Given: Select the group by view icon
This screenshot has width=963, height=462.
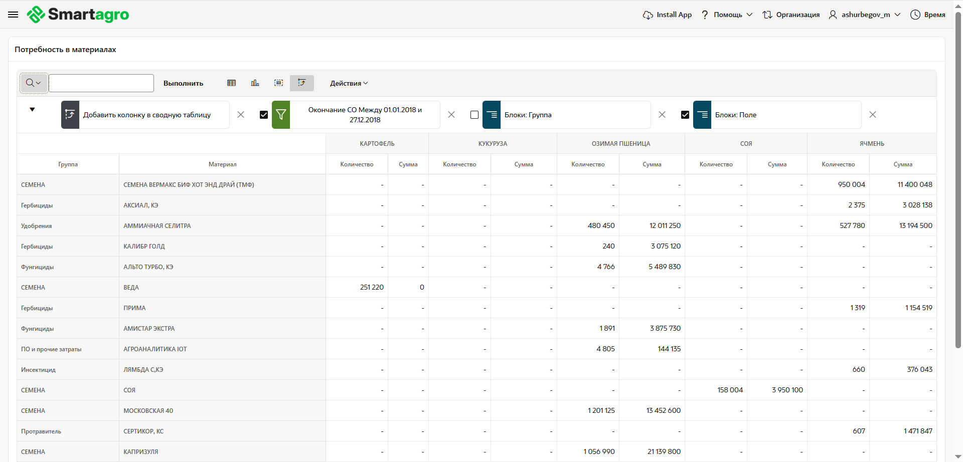Looking at the screenshot, I should [x=278, y=83].
